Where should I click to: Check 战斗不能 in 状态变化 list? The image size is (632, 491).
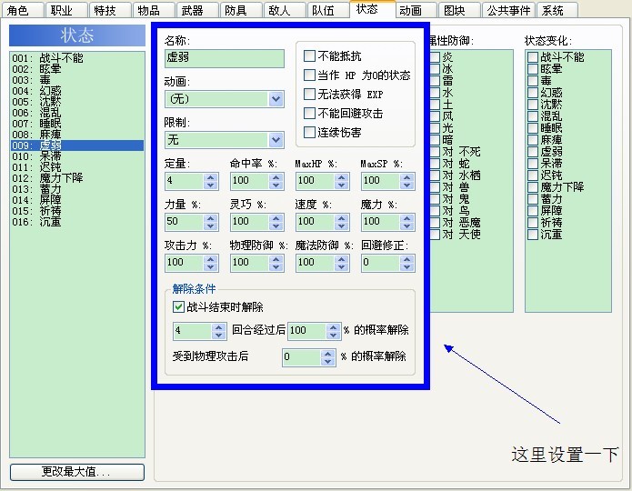(x=533, y=57)
